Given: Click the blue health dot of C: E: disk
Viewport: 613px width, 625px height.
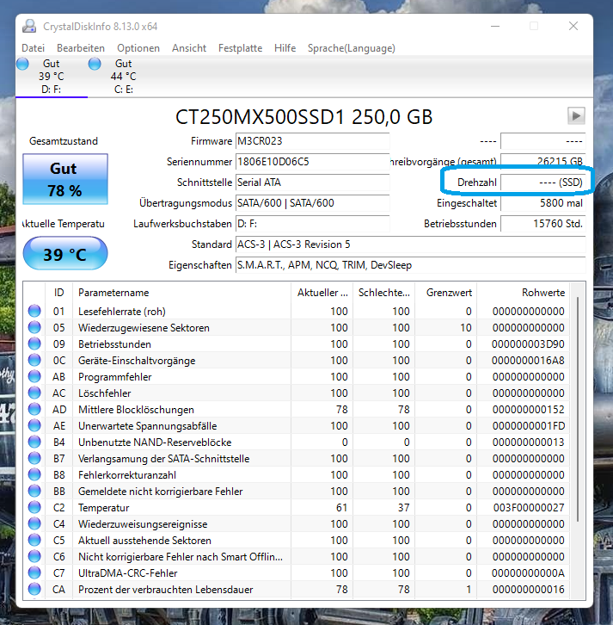Looking at the screenshot, I should click(x=95, y=64).
